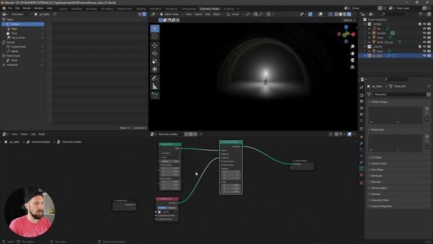Screen dimensions: 433x244
Task: Select the Transform tool
Action: click(155, 69)
